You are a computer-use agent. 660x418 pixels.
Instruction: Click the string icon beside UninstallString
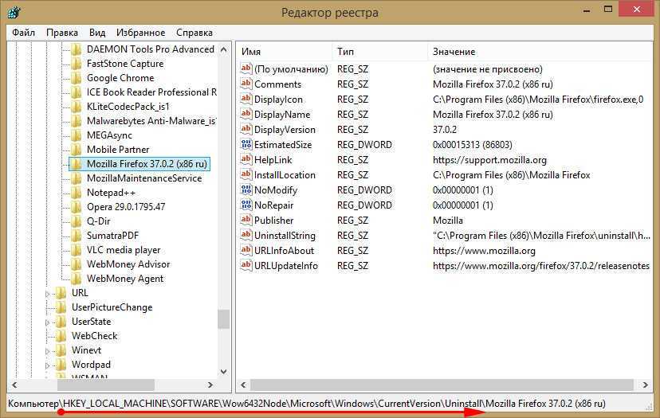[246, 235]
